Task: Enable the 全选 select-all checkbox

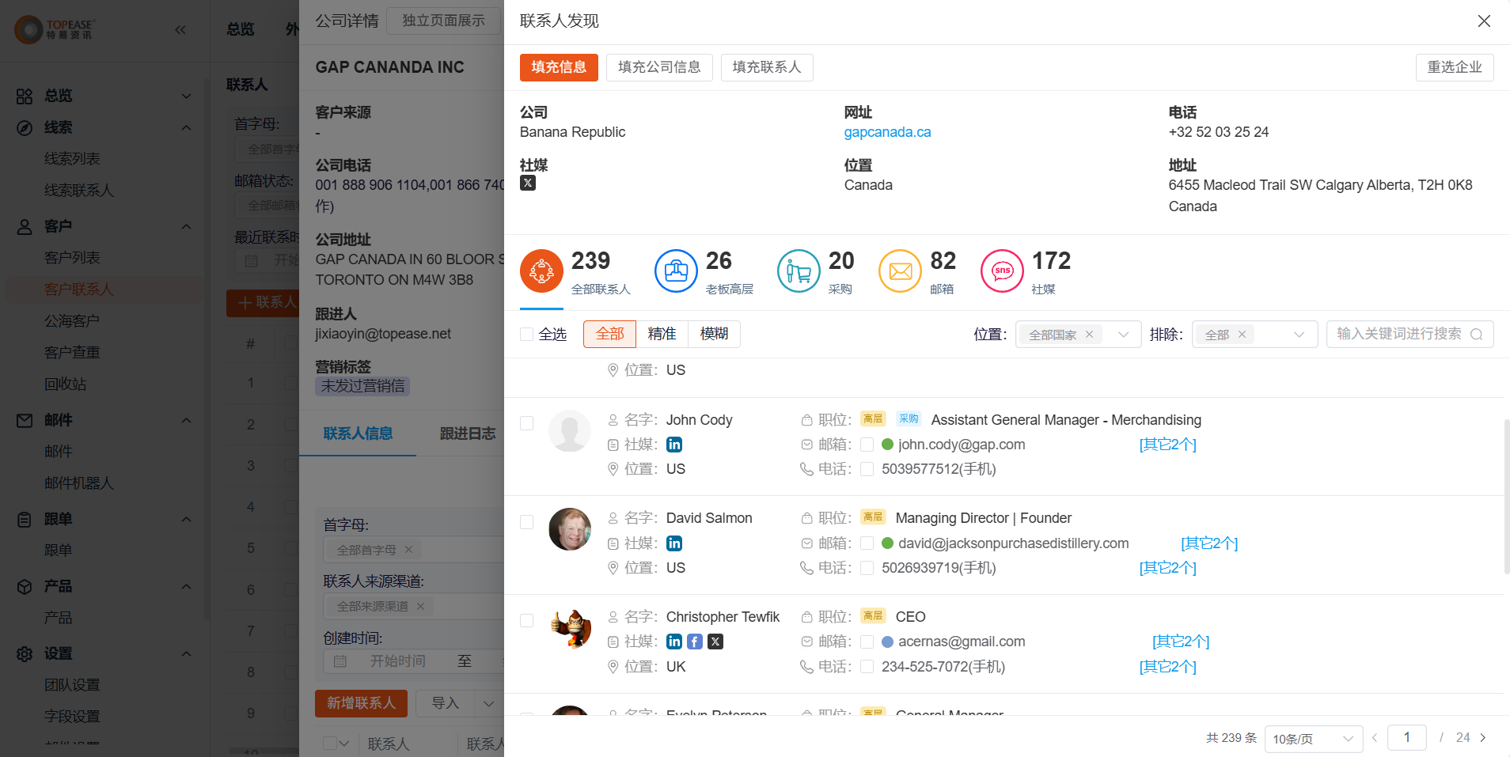Action: click(x=526, y=334)
